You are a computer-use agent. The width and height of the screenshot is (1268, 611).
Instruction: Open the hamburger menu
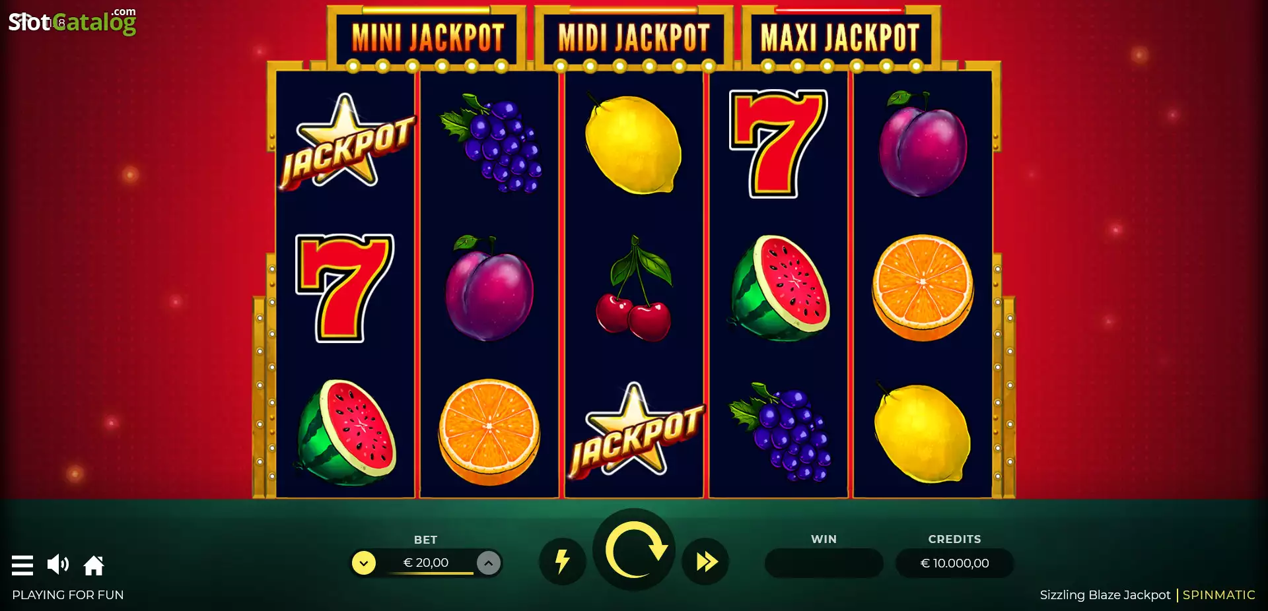22,565
